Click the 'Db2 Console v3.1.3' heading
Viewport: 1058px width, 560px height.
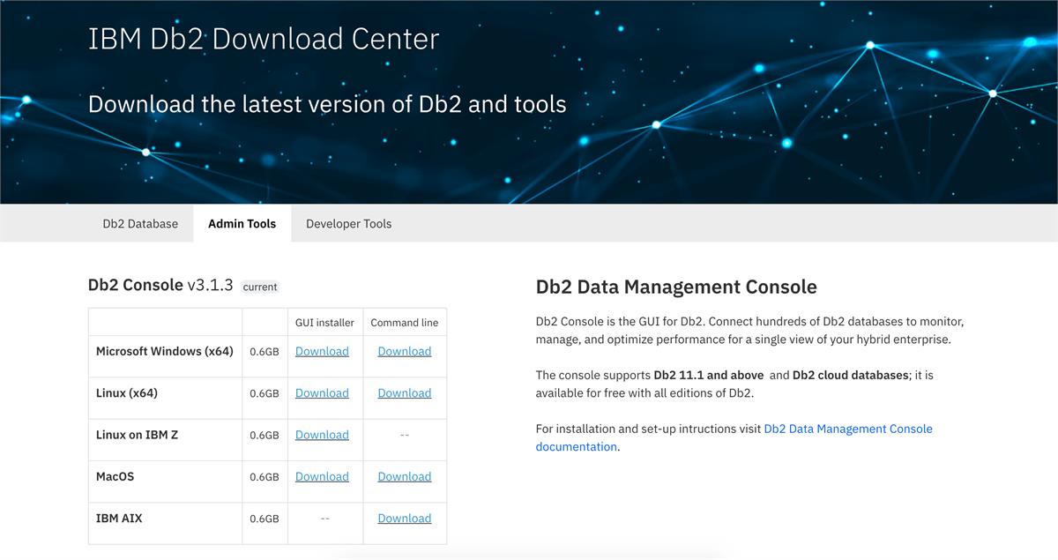[x=160, y=285]
